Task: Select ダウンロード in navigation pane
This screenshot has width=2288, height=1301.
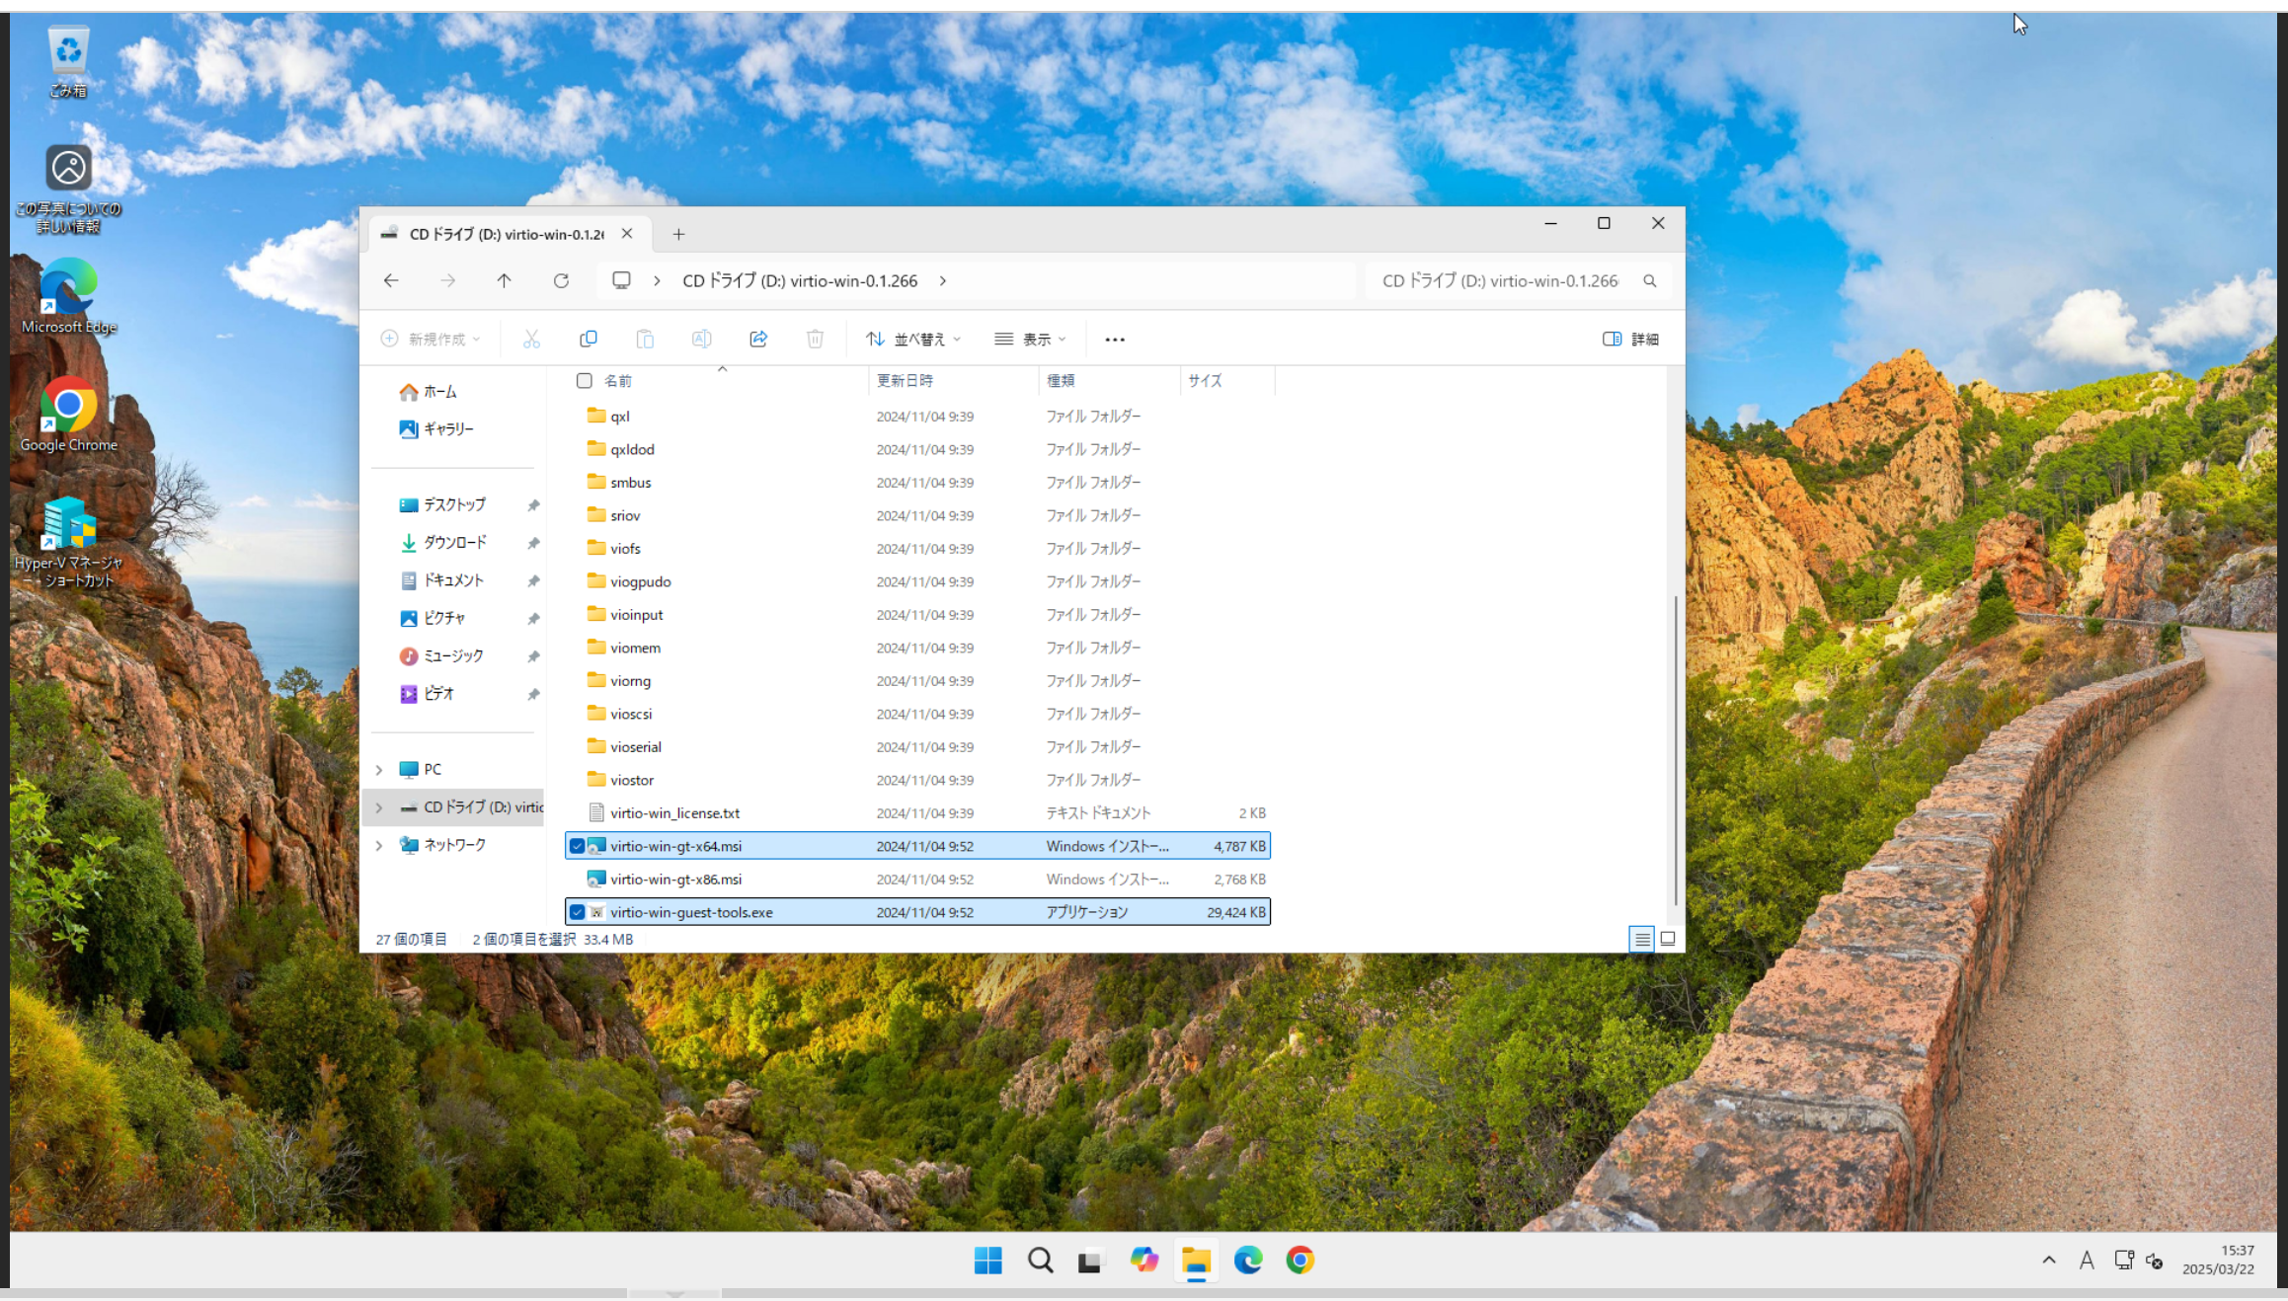Action: click(x=454, y=542)
